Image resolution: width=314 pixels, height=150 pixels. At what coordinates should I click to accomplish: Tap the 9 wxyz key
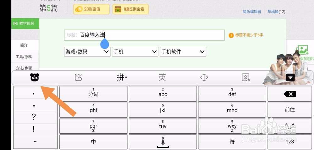pos(232,126)
